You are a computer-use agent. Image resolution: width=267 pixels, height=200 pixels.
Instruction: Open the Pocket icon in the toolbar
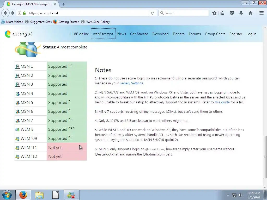point(232,13)
